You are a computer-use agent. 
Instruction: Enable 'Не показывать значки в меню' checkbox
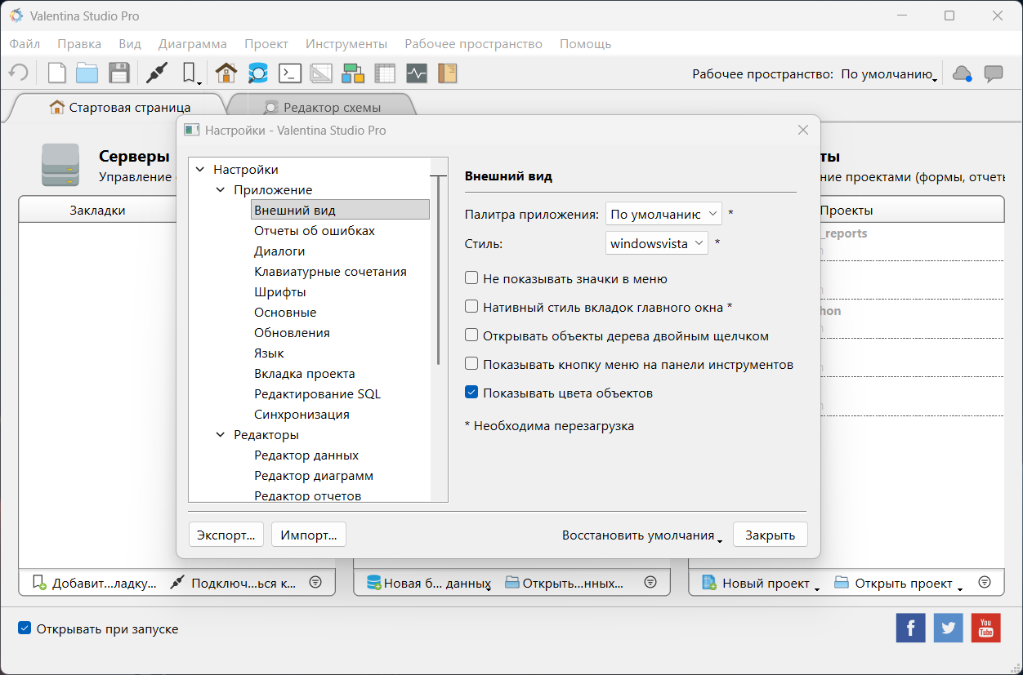(x=471, y=278)
